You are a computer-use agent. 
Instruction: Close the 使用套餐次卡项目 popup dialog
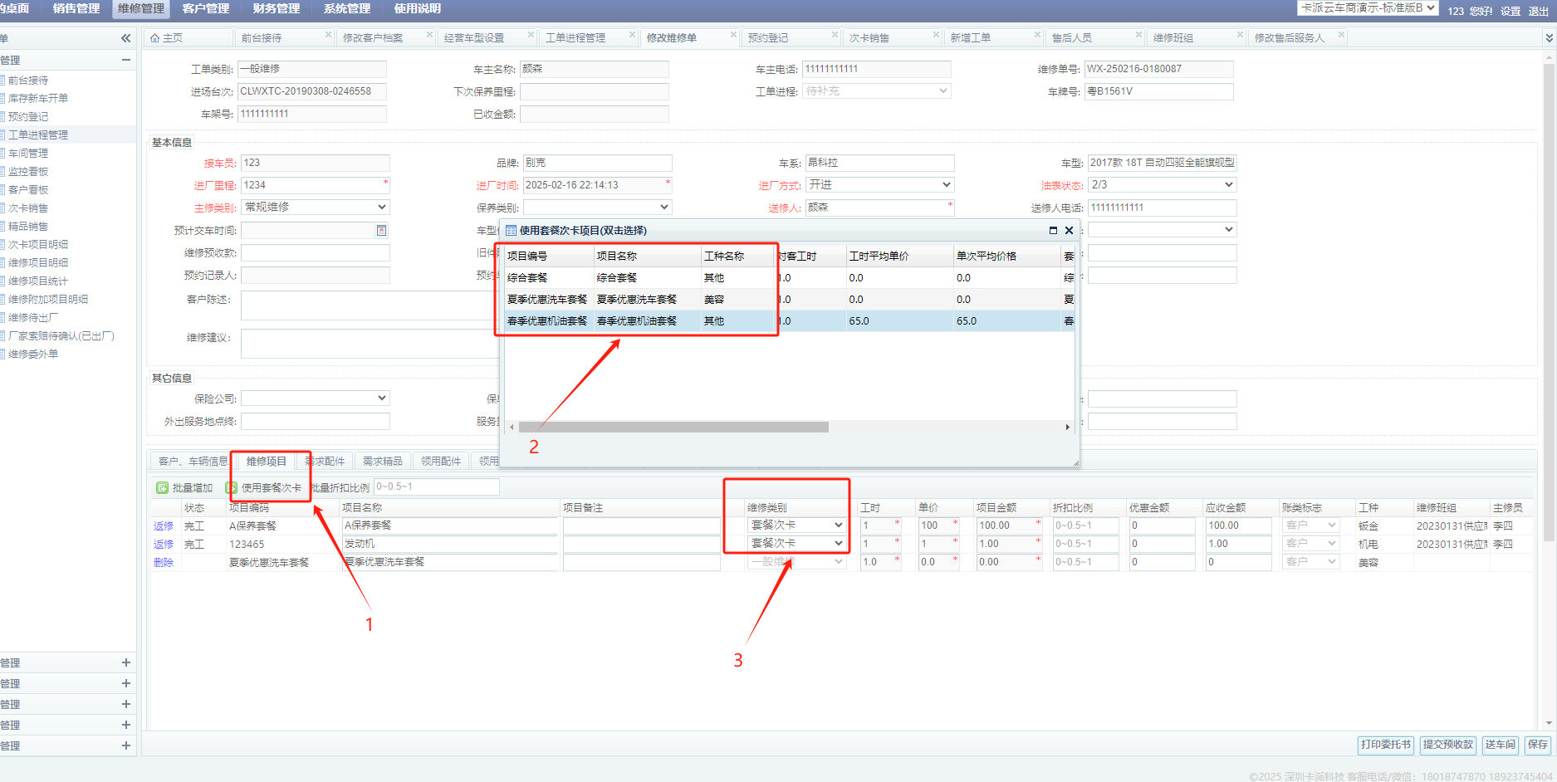(1069, 231)
